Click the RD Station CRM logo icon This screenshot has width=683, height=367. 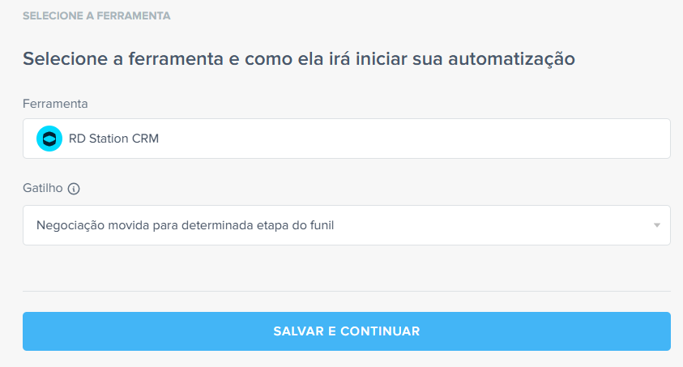tap(49, 139)
